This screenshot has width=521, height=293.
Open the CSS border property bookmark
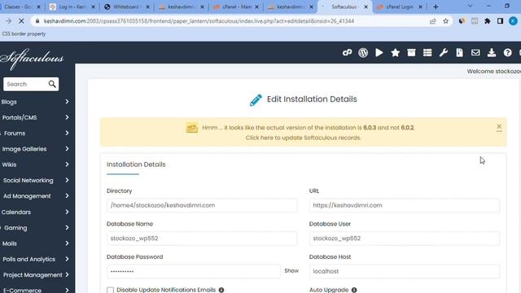[x=24, y=34]
